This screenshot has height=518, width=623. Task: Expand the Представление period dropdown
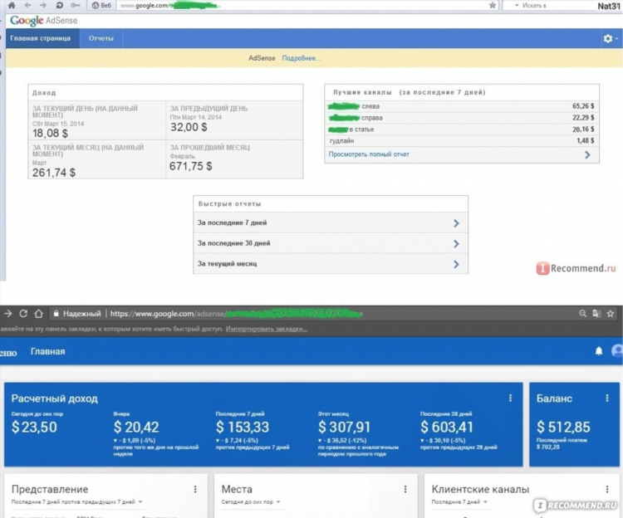coord(76,502)
